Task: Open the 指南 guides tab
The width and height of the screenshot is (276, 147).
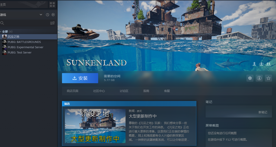Action: point(146,91)
